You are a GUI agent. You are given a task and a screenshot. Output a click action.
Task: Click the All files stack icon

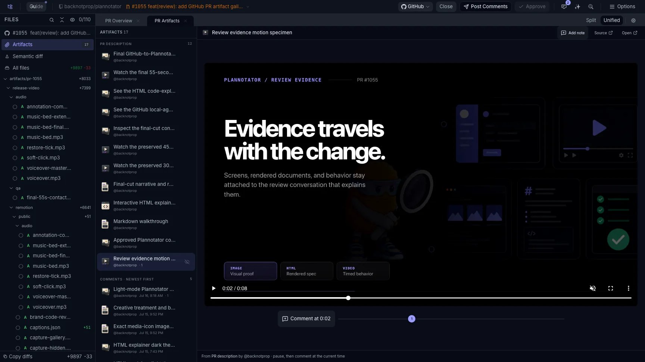click(x=7, y=68)
